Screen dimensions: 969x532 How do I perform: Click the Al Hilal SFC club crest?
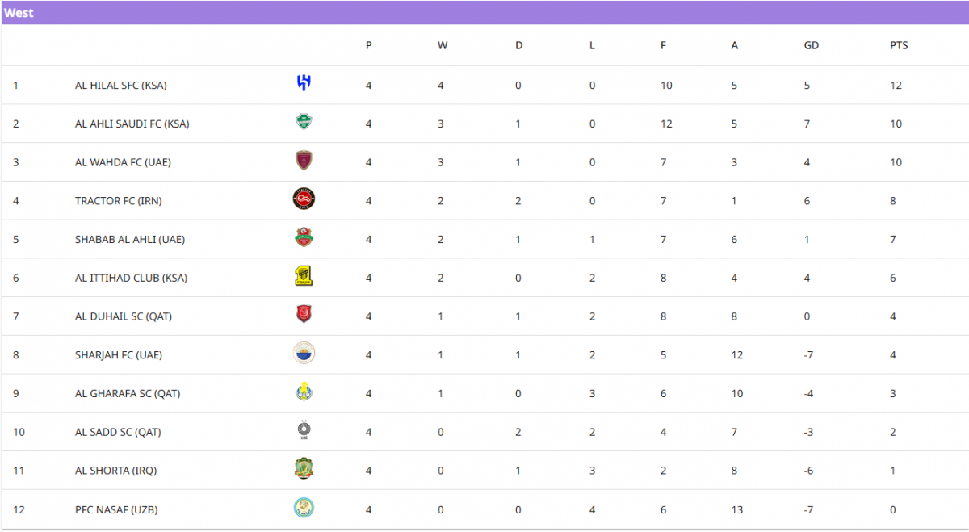point(304,83)
